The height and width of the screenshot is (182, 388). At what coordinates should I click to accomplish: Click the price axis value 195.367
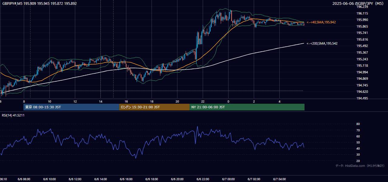coord(362,53)
